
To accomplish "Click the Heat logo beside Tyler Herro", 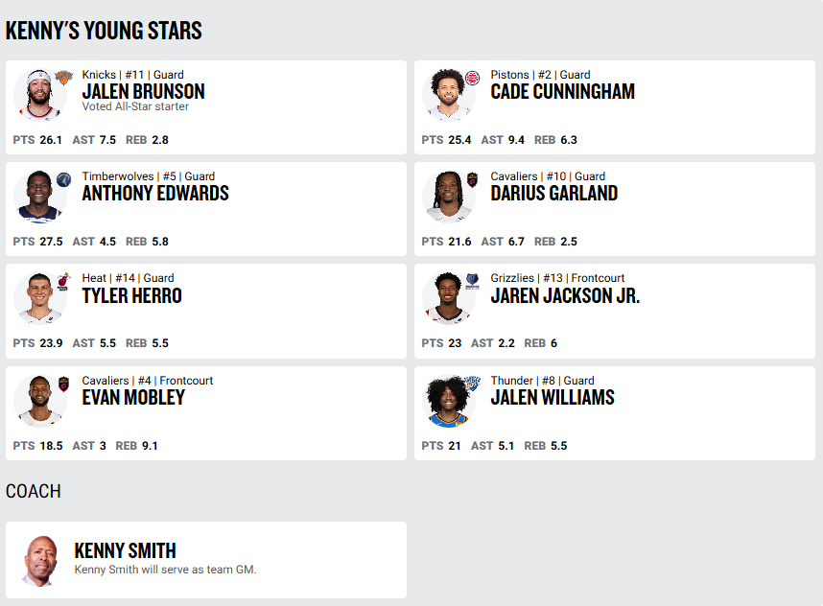I will pyautogui.click(x=63, y=281).
